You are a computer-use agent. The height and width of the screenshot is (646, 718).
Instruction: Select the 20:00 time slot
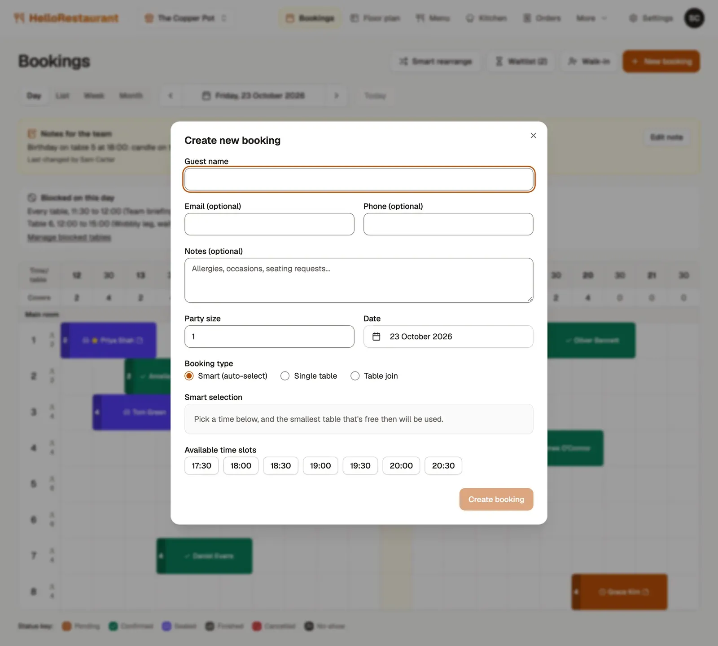click(x=401, y=465)
